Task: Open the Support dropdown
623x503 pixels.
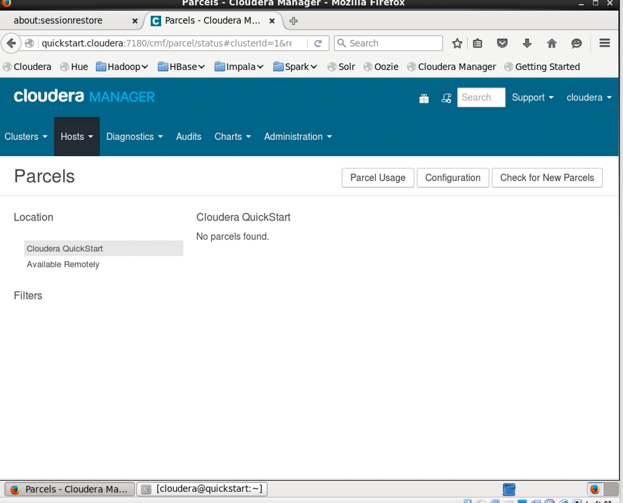Action: (532, 97)
